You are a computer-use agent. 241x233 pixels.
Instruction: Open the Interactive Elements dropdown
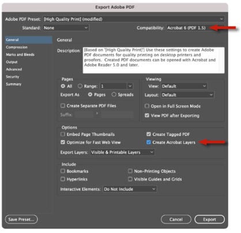click(130, 189)
